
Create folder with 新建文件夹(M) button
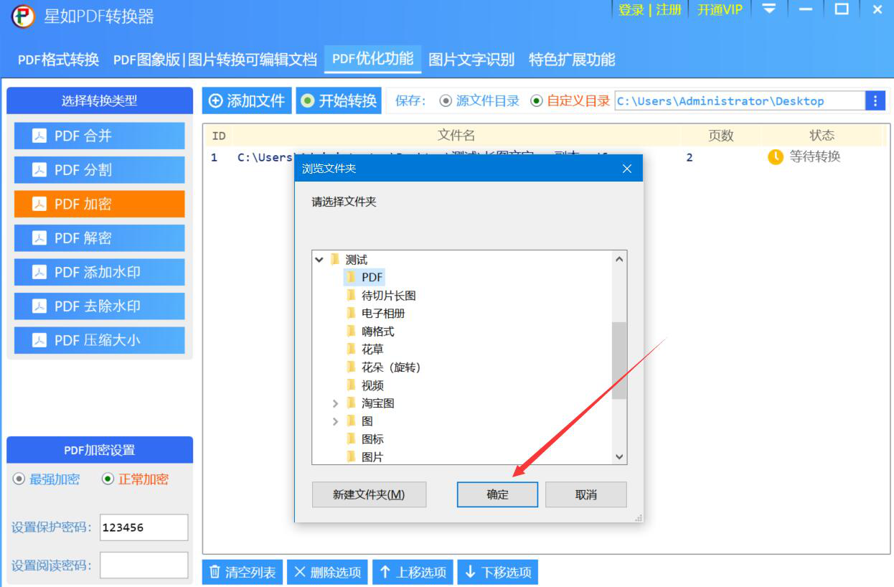coord(369,494)
